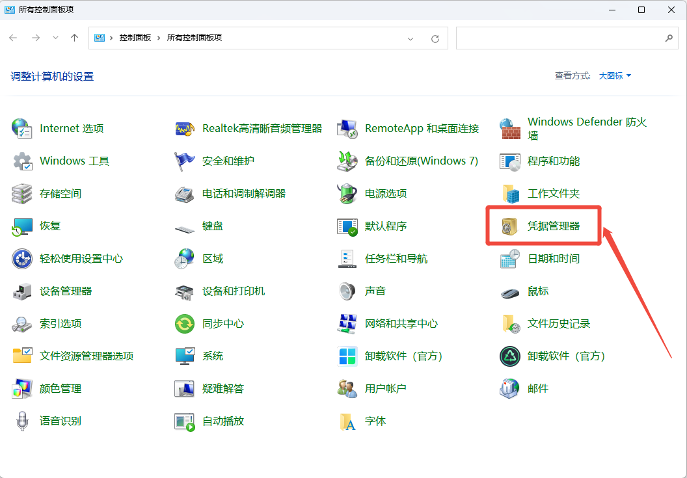Screen dimensions: 687x478
Task: Open the 存储空间 drives icon
Action: [x=22, y=194]
